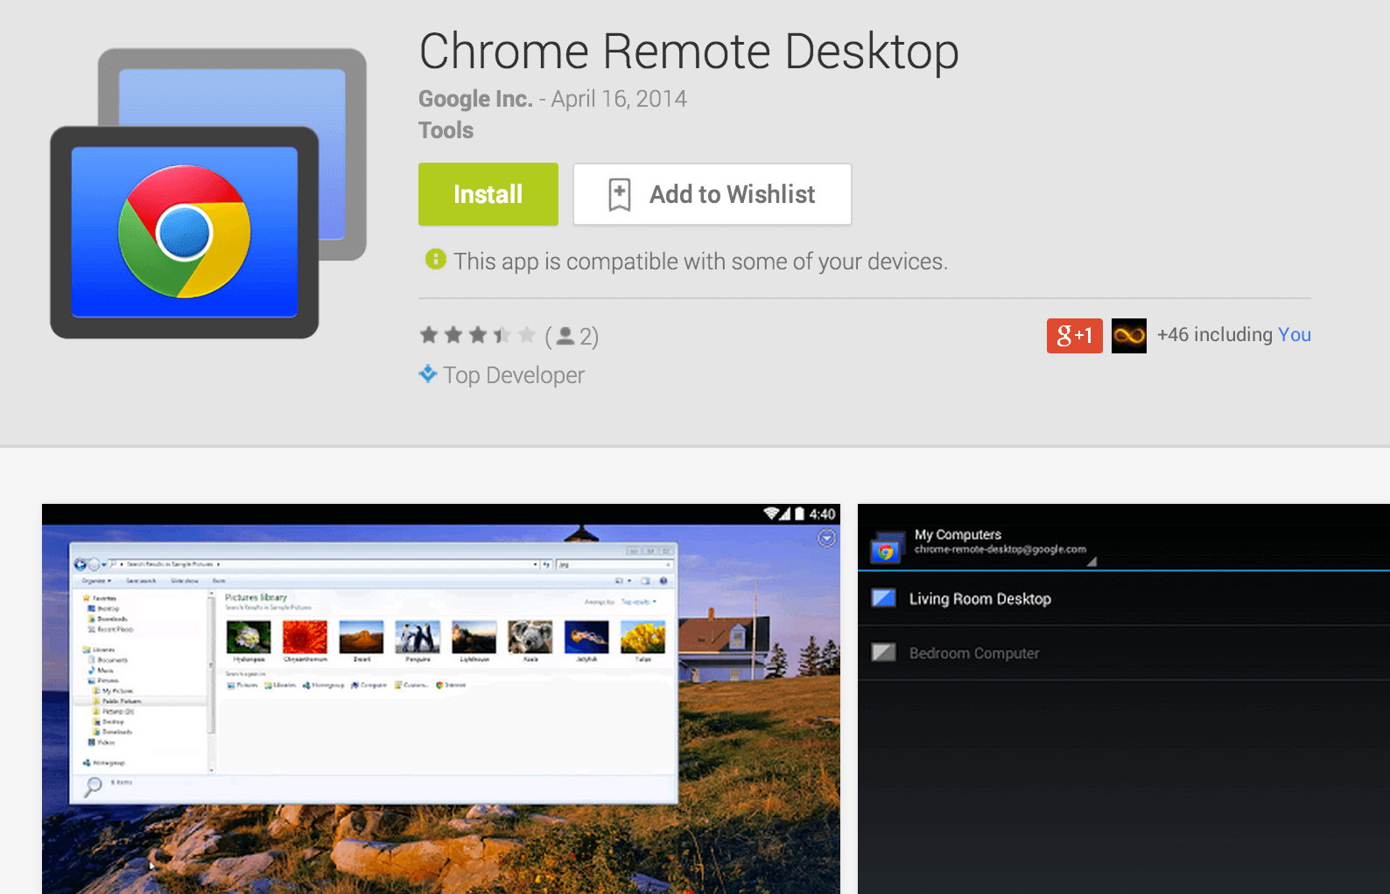The height and width of the screenshot is (894, 1390).
Task: Click the chrome-remote-desktop@google.com account text
Action: coord(1000,549)
